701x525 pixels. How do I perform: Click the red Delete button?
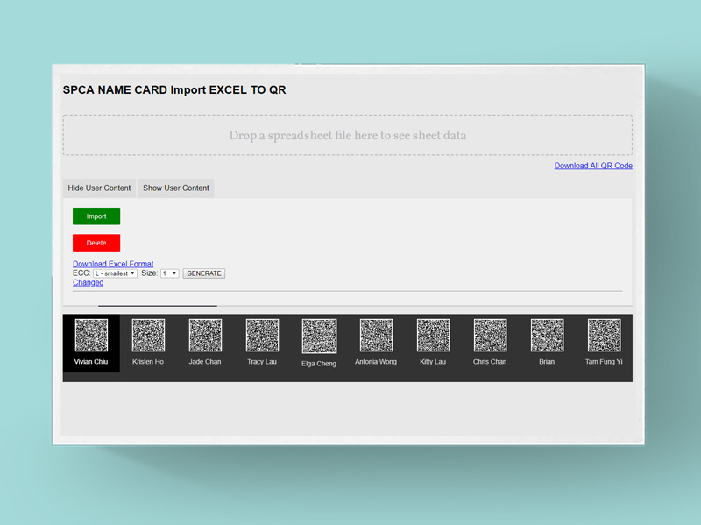96,243
